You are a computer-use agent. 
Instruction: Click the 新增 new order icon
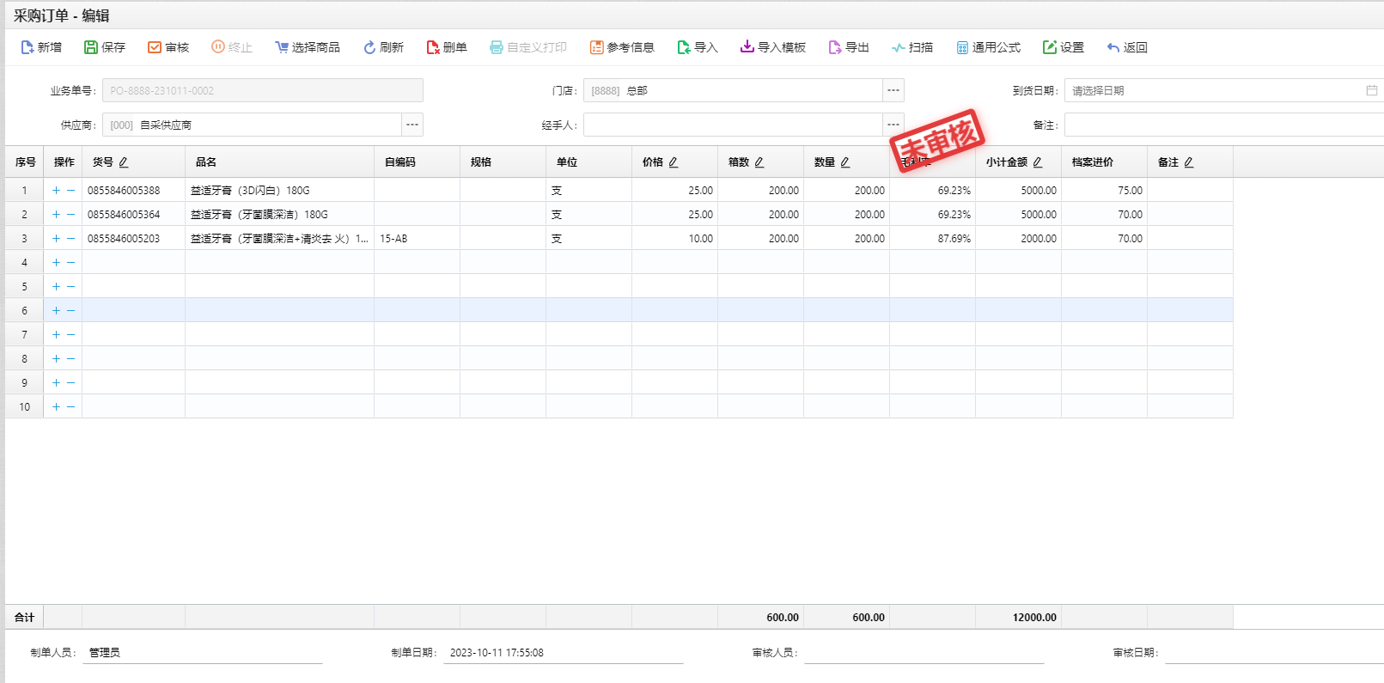(27, 47)
